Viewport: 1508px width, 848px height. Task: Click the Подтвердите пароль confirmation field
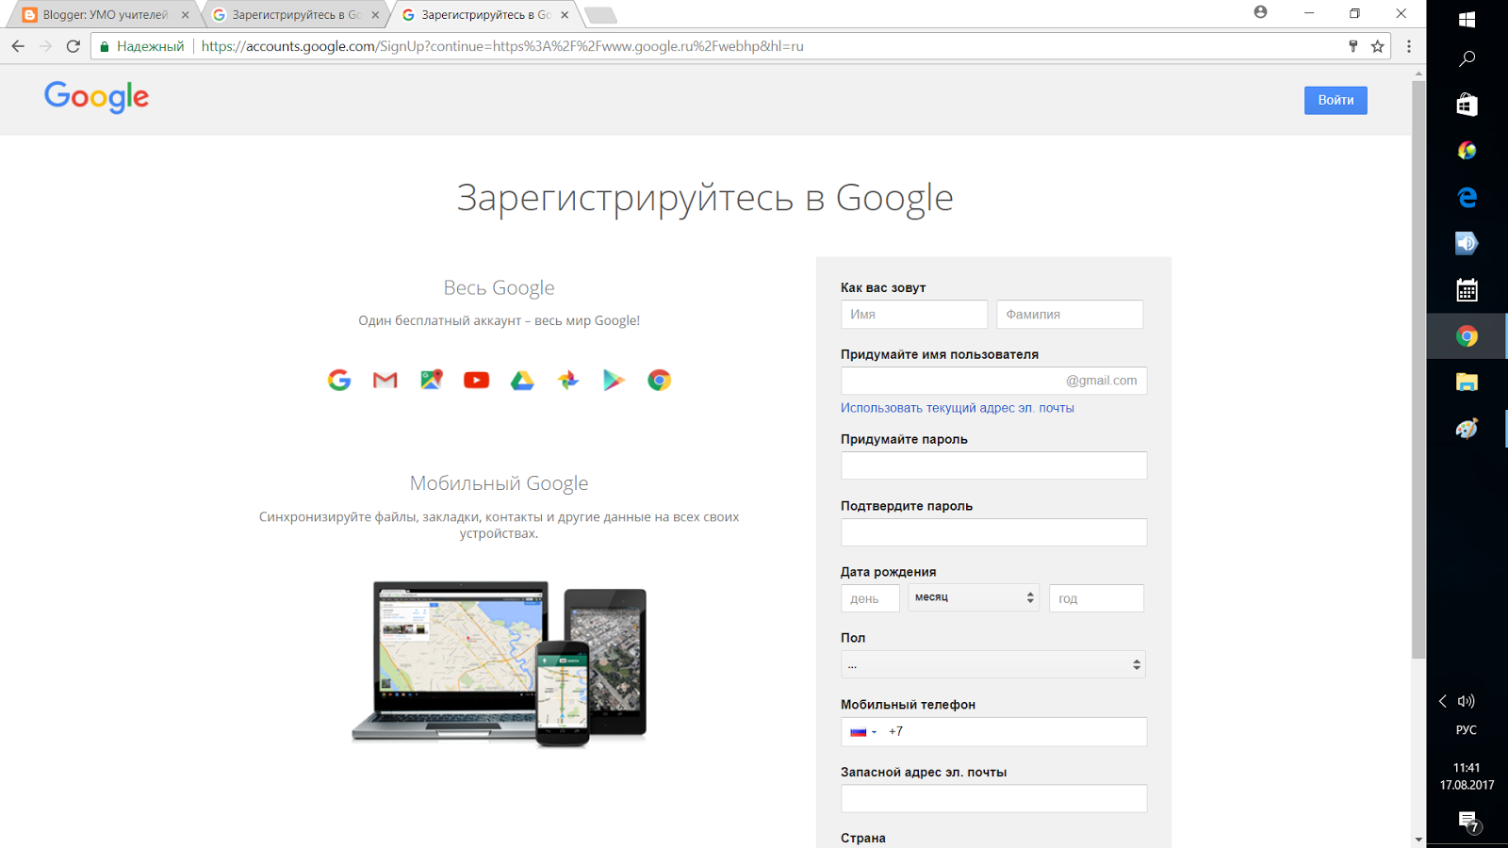click(x=993, y=532)
